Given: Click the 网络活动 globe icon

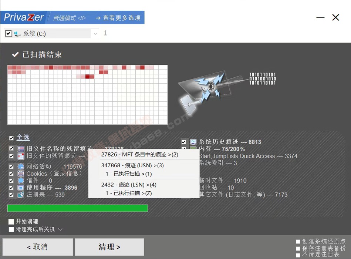Looking at the screenshot, I should point(21,167).
